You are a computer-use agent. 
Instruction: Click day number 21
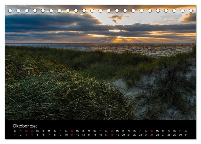129,135
